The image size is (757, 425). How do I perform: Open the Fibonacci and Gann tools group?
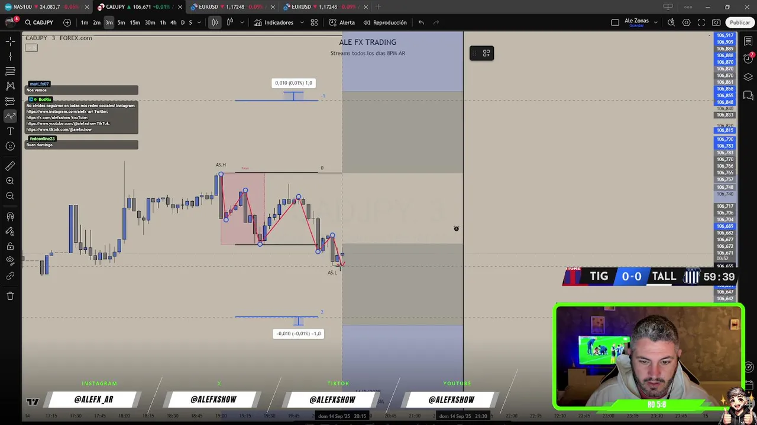tap(10, 71)
